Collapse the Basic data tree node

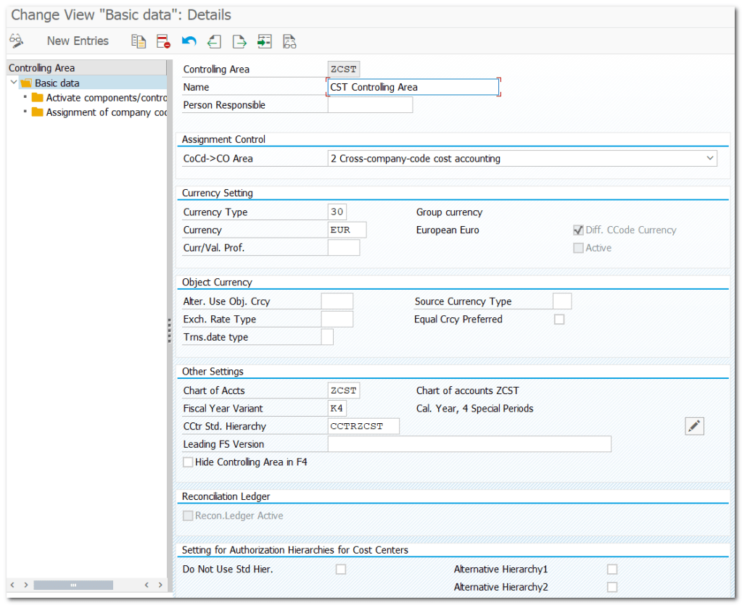[x=14, y=83]
